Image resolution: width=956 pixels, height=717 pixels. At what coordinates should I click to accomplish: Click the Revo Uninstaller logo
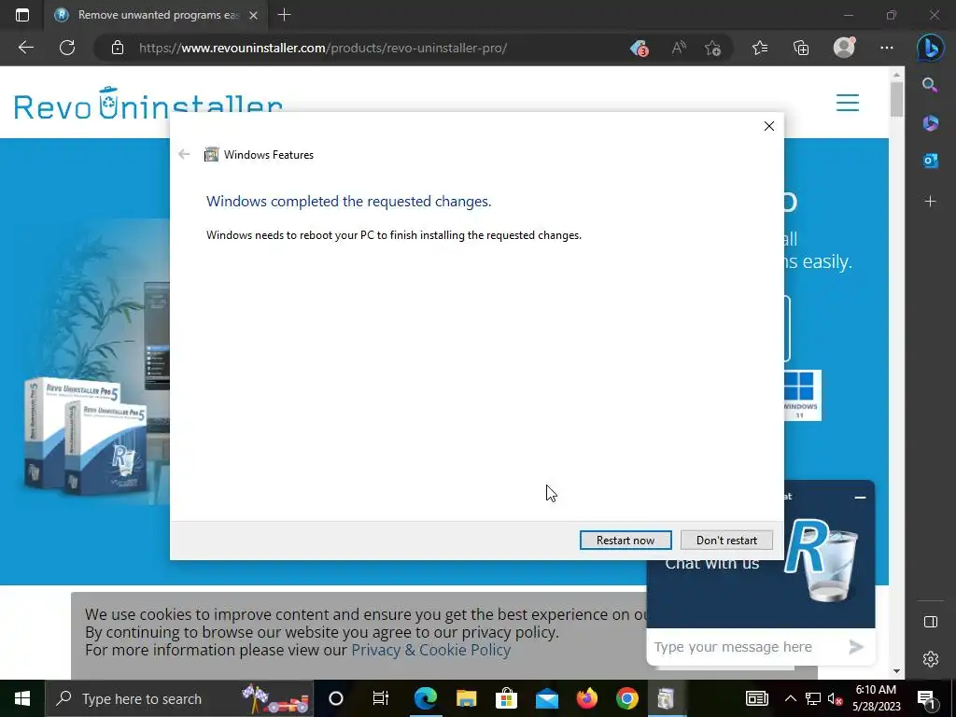[x=148, y=104]
